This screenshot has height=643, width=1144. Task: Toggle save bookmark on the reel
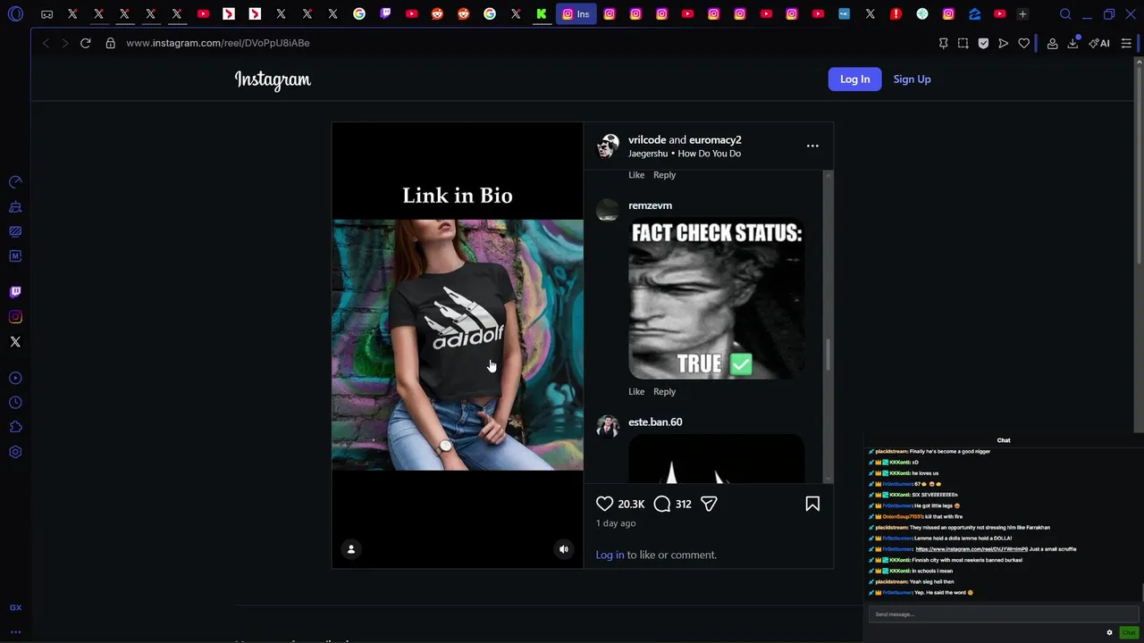point(812,504)
